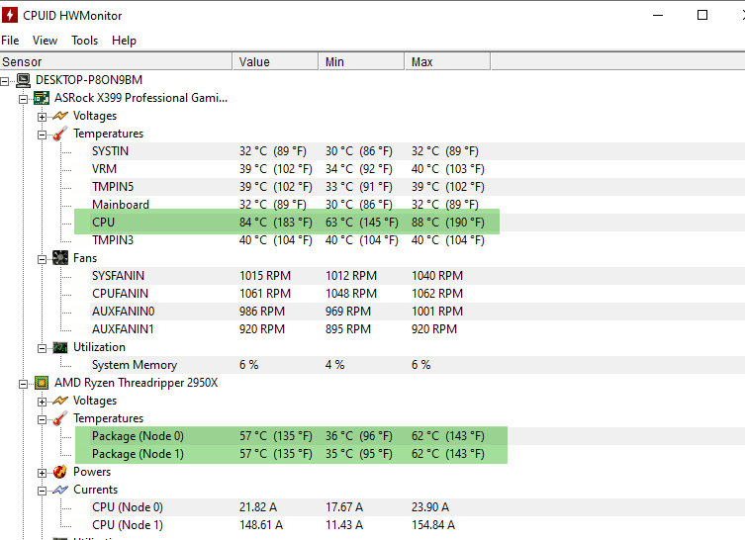Click the Max column header
This screenshot has height=540, width=745.
[447, 61]
